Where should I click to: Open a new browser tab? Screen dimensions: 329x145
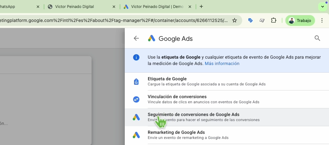pos(201,6)
